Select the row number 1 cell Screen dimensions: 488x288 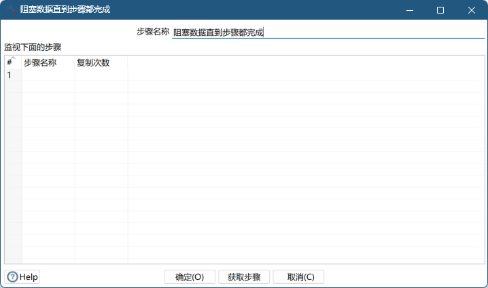(10, 75)
